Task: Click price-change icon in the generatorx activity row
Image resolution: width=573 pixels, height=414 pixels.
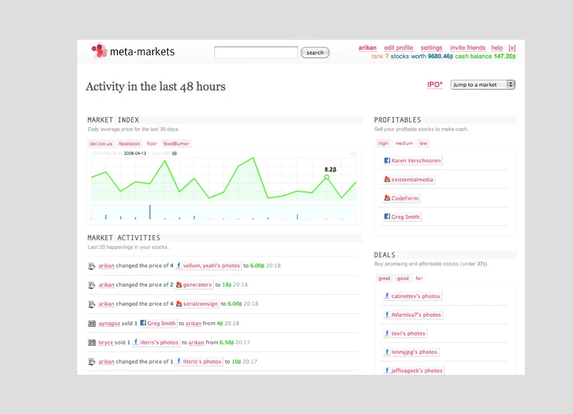Action: 92,285
